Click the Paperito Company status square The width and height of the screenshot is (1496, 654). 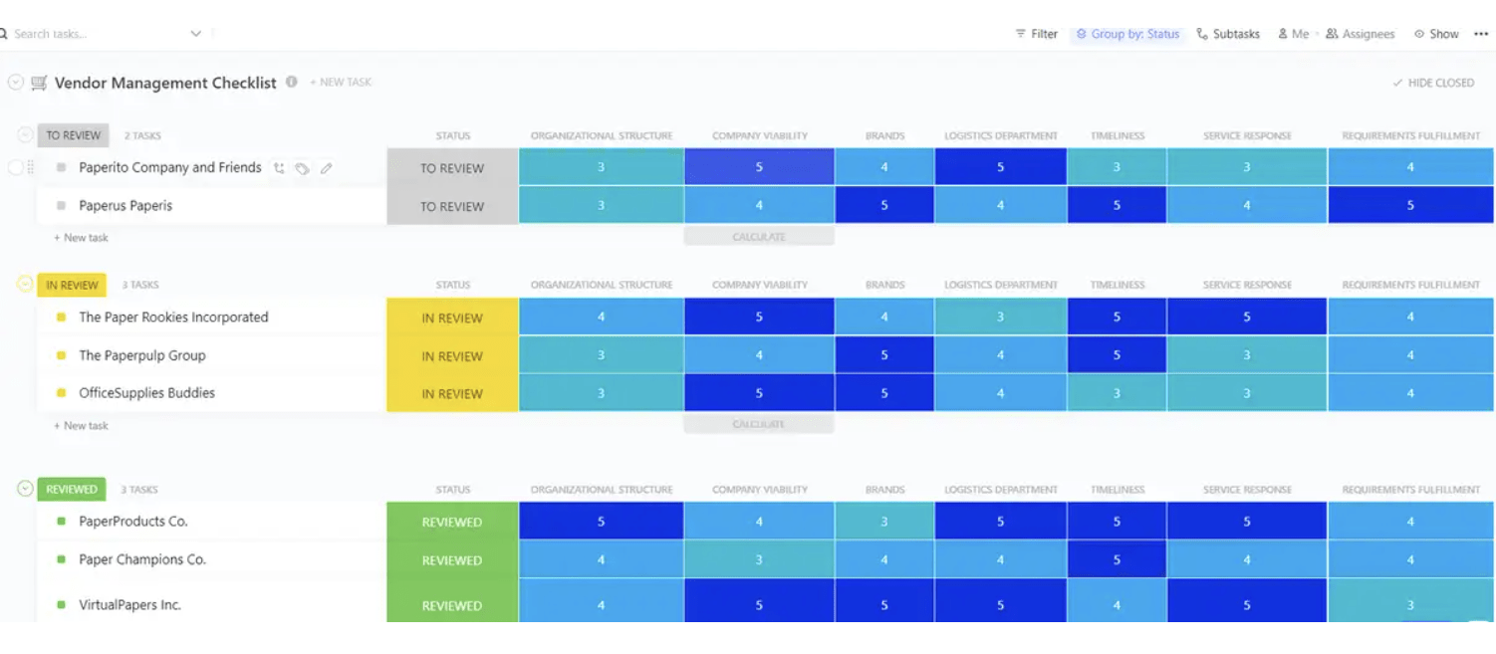coord(61,167)
